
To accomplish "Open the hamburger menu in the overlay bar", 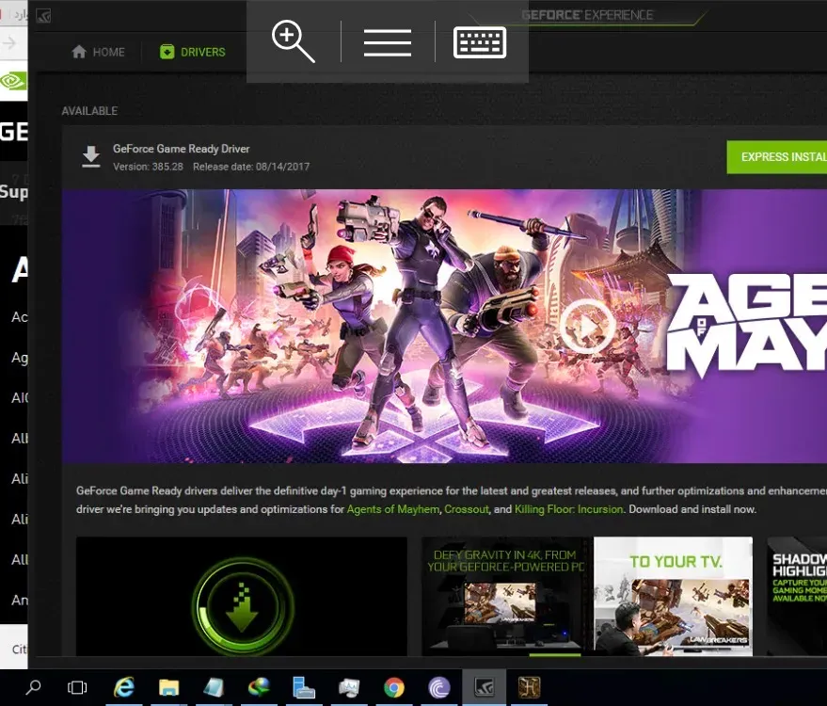I will (388, 42).
